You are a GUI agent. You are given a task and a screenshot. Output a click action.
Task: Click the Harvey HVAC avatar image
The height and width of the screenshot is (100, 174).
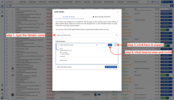(12, 75)
